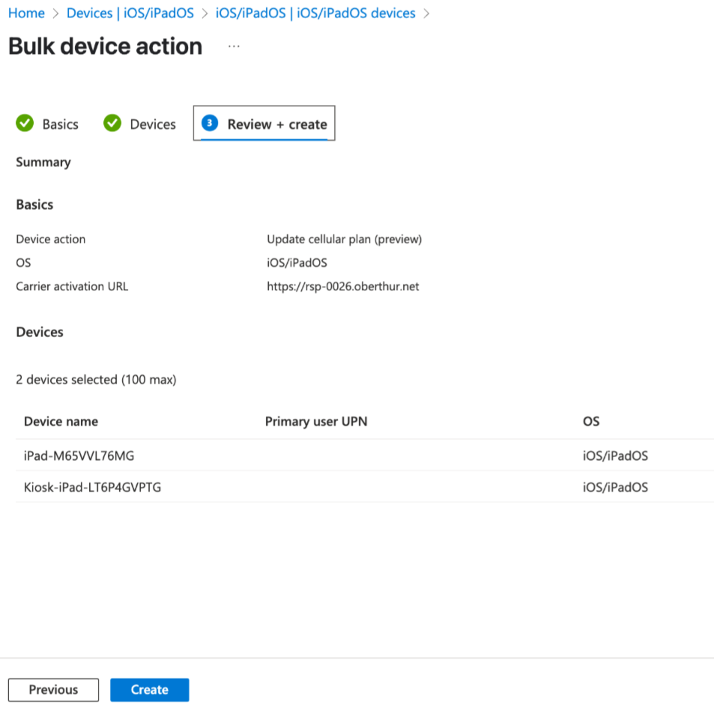This screenshot has height=711, width=714.
Task: Click green checkmark icon next to Devices
Action: (112, 124)
